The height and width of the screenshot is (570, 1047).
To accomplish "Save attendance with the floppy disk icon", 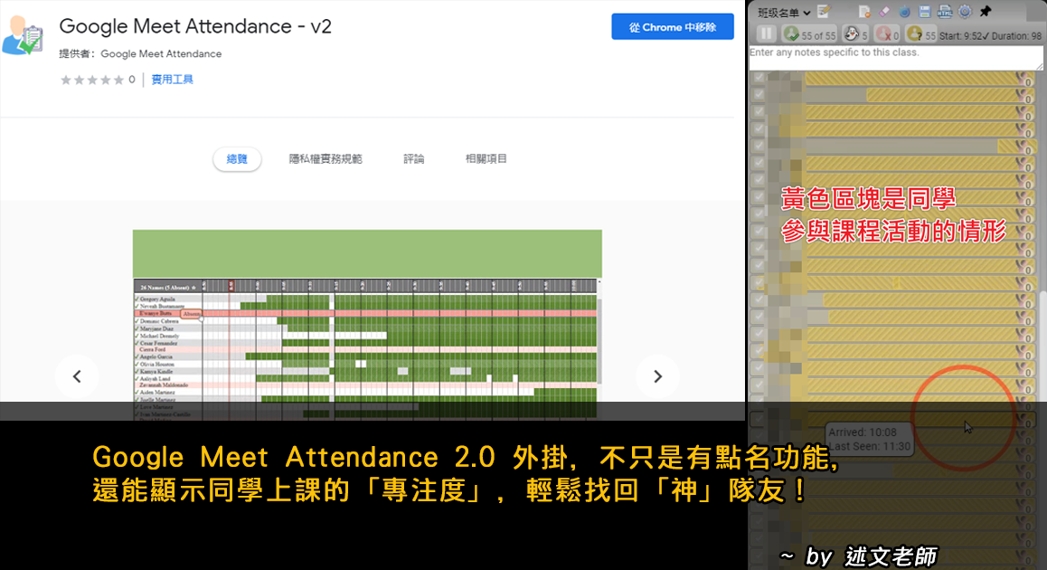I will pos(925,12).
